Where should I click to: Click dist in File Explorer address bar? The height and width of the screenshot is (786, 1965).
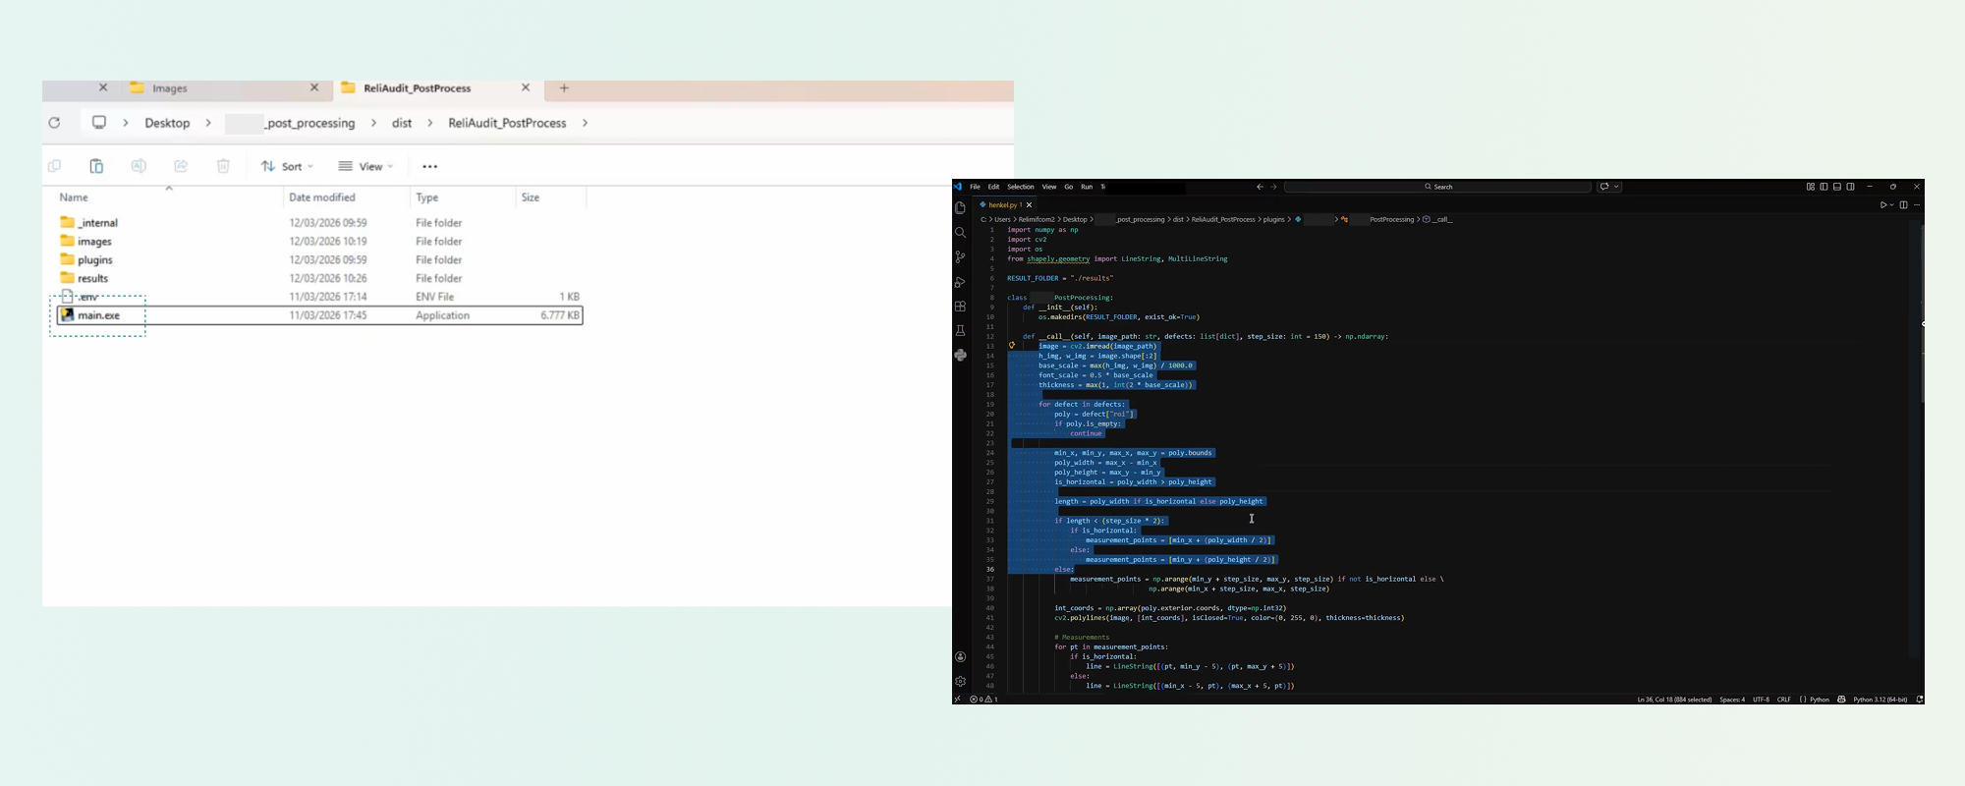pyautogui.click(x=402, y=123)
